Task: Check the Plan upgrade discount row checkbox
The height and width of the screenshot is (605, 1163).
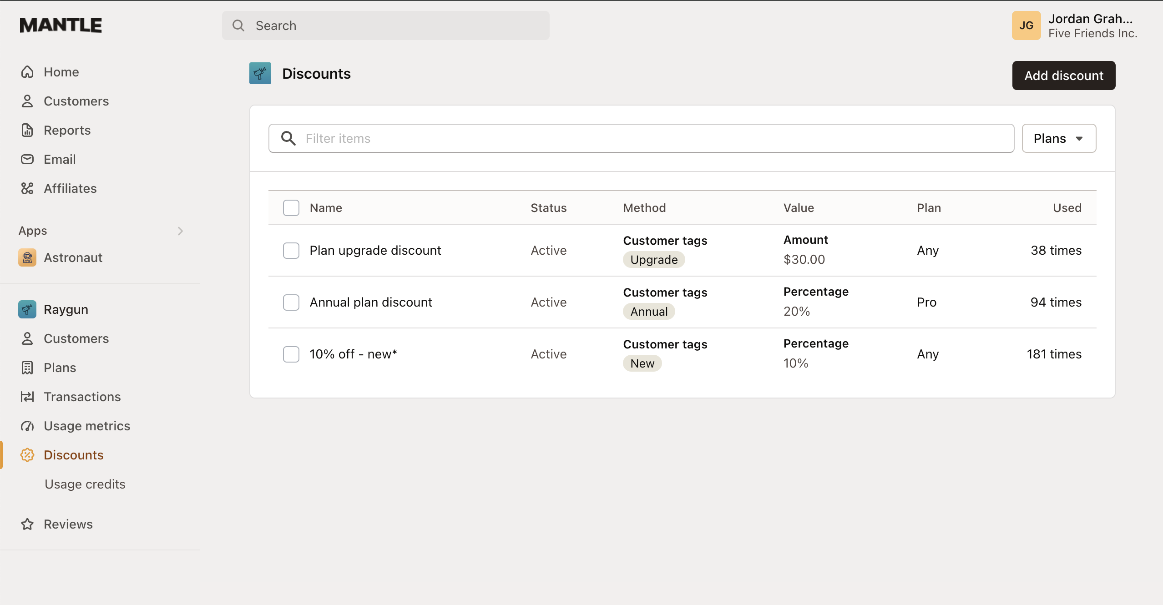Action: [291, 250]
